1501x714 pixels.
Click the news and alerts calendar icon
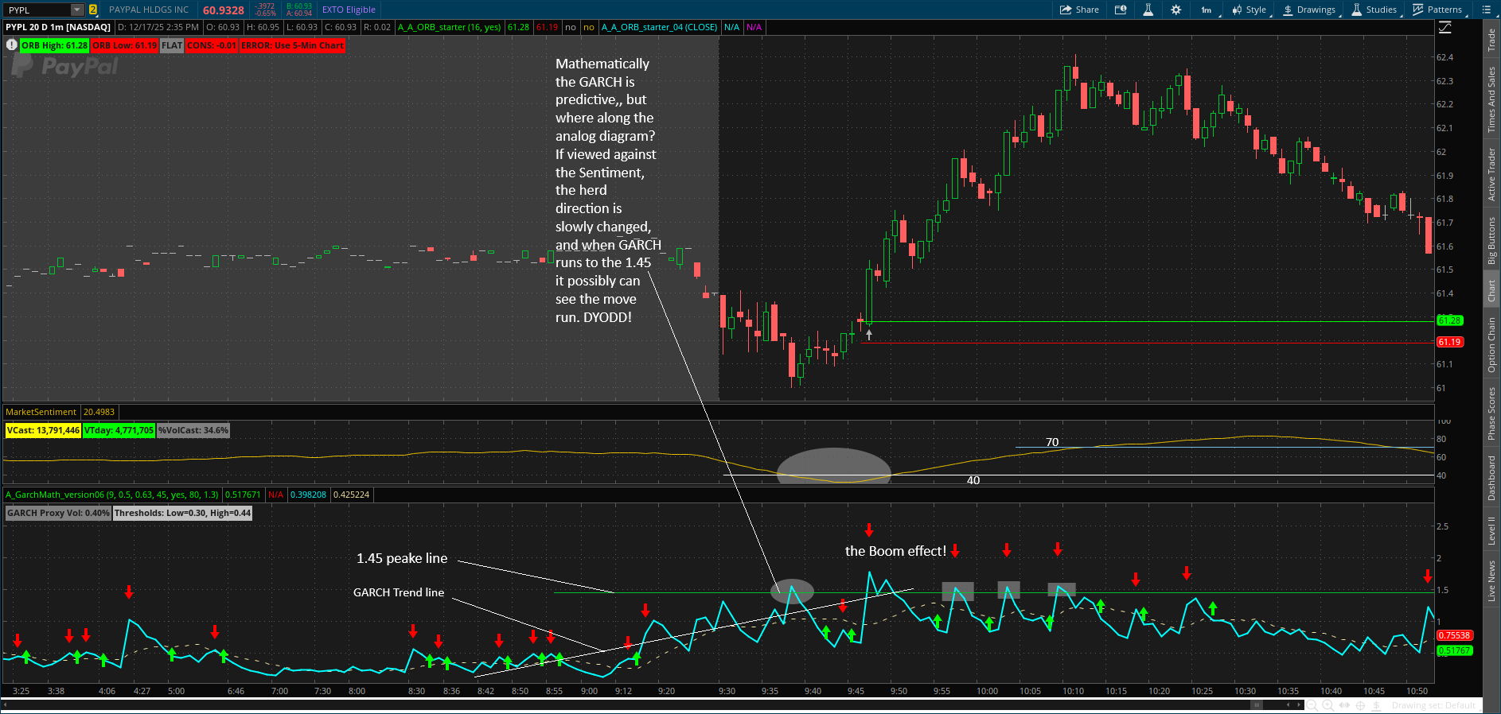[x=1121, y=10]
